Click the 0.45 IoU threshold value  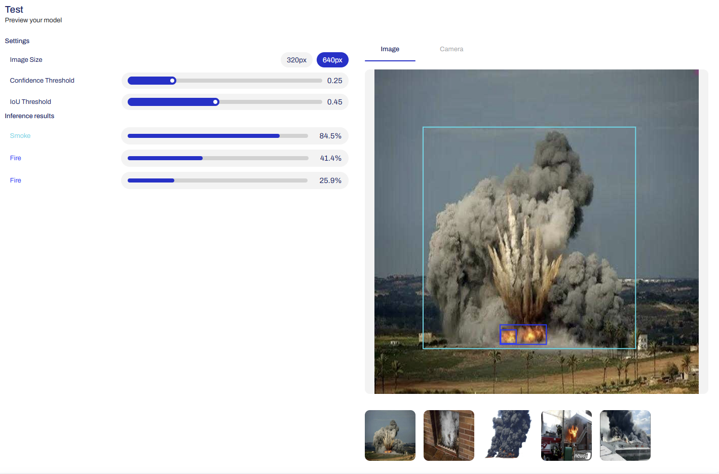click(335, 102)
